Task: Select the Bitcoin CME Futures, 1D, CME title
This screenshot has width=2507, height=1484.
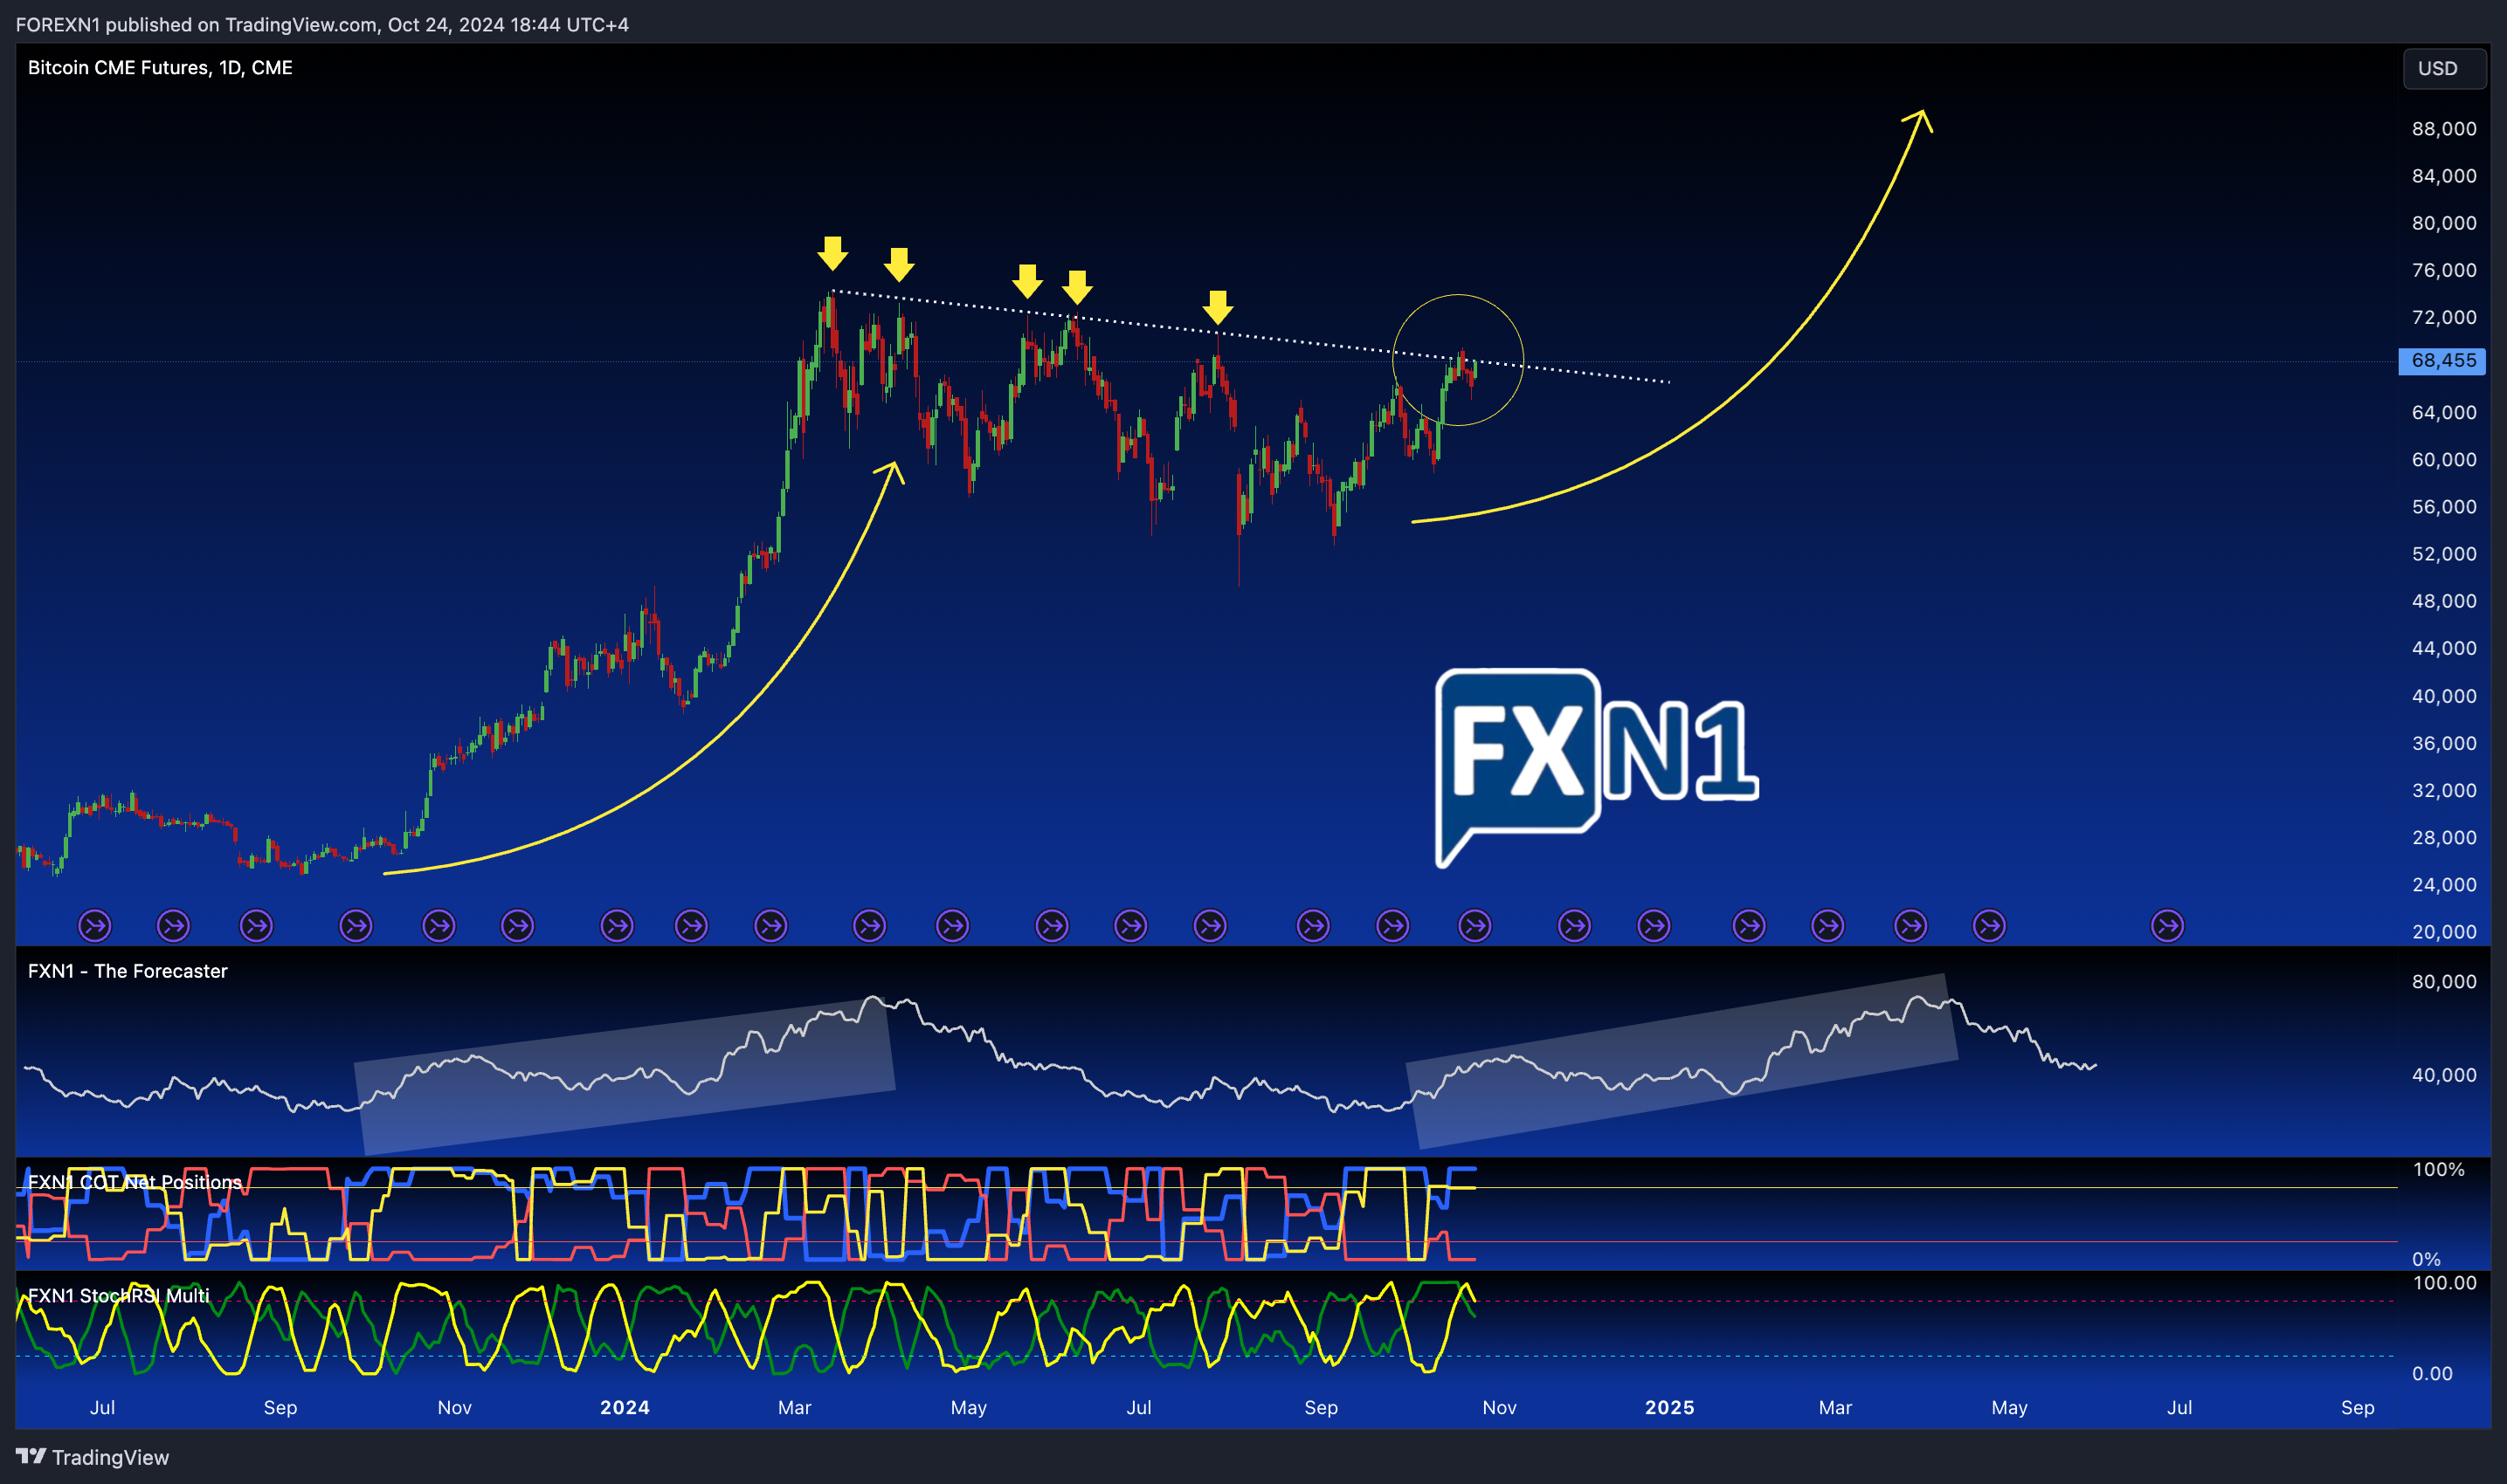Action: tap(160, 68)
